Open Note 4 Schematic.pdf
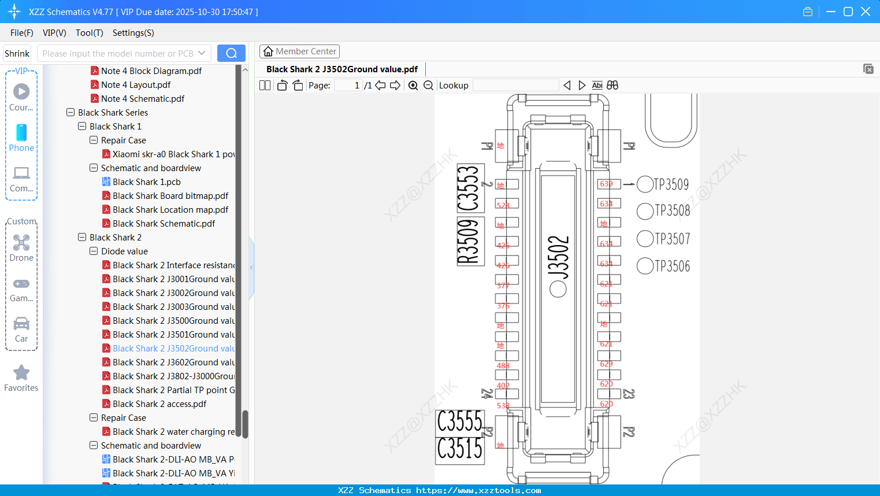 coord(138,98)
